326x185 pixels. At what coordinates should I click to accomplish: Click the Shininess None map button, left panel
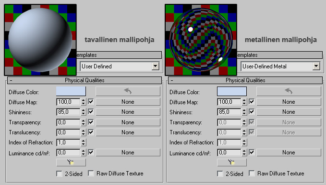pos(128,112)
